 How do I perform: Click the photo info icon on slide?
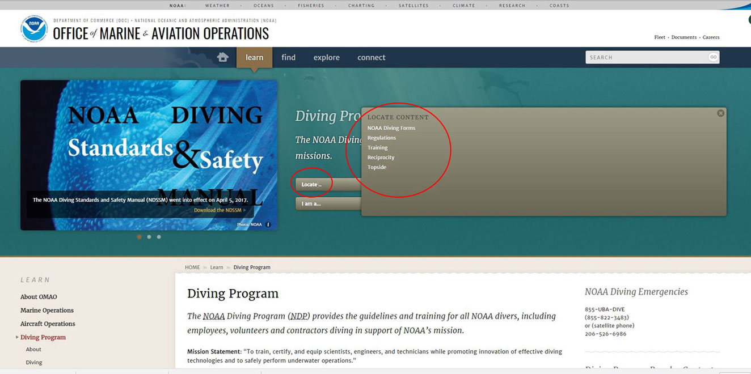pyautogui.click(x=268, y=224)
